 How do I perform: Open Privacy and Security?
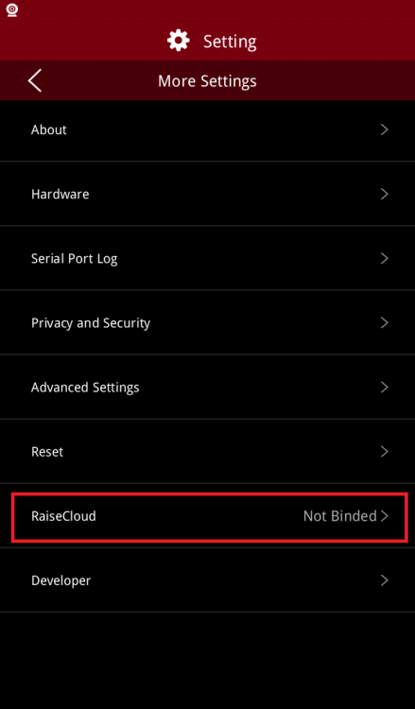coord(208,323)
